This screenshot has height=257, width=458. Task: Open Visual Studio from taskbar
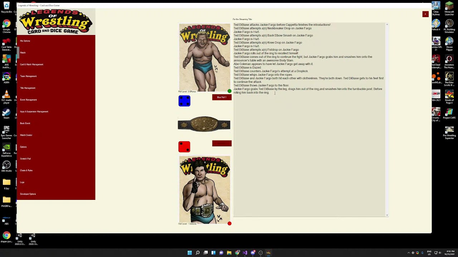pyautogui.click(x=245, y=253)
